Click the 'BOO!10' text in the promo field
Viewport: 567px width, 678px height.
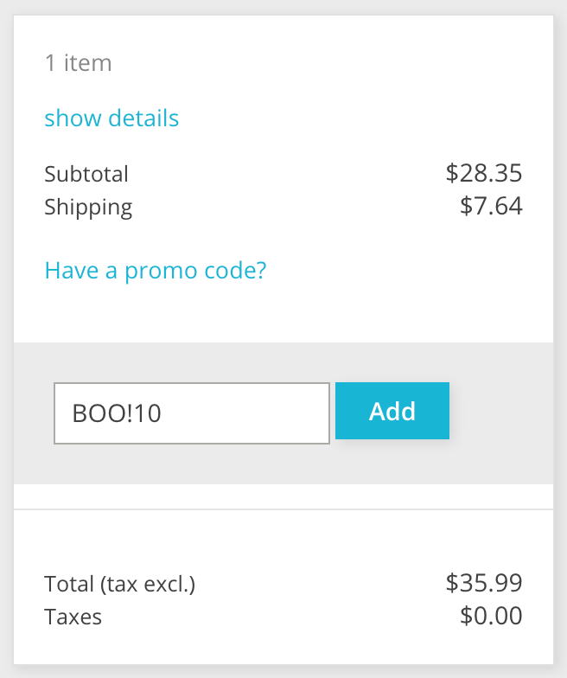[117, 413]
